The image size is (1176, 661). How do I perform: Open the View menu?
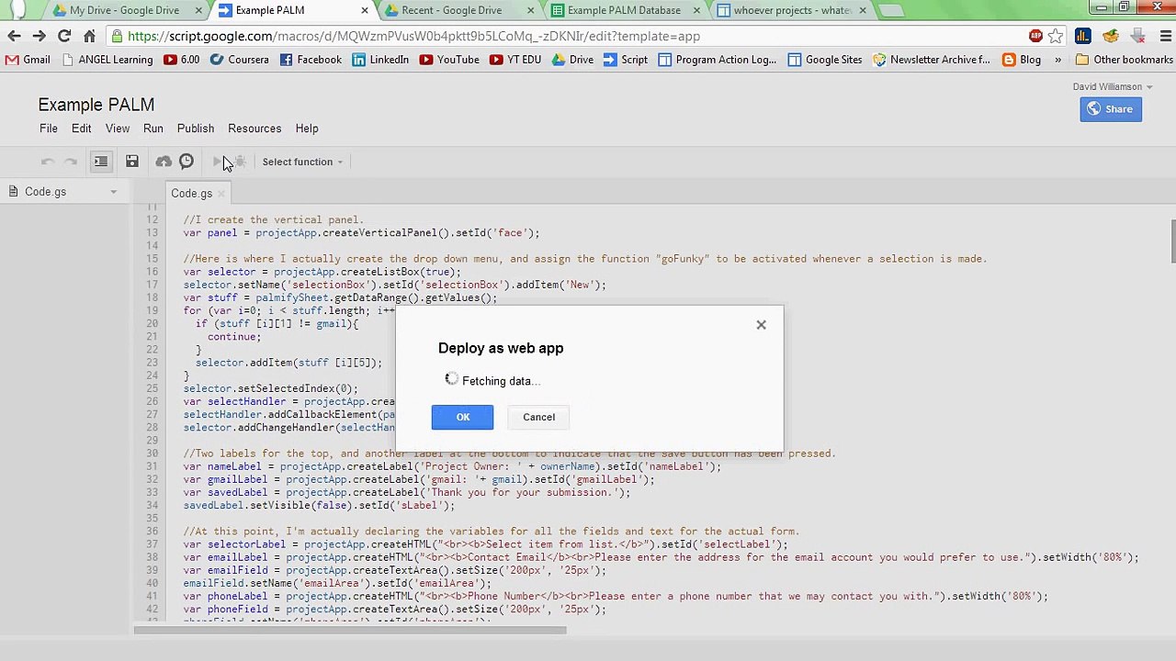click(x=118, y=129)
